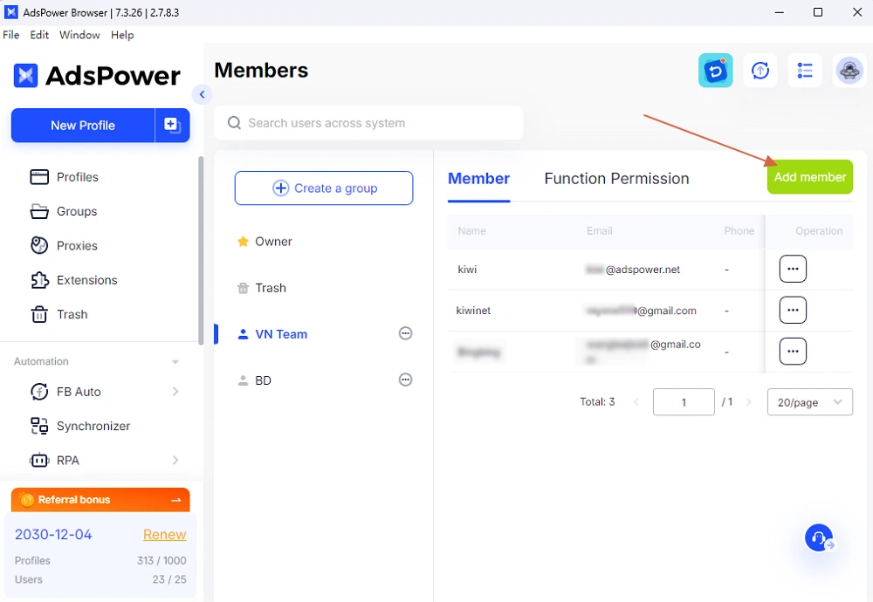Image resolution: width=873 pixels, height=602 pixels.
Task: Expand the Automation section arrow
Action: click(175, 362)
